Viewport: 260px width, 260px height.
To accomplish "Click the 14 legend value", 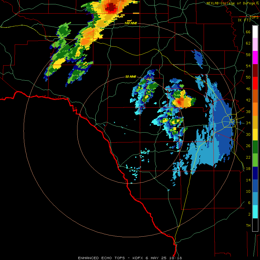I will (x=248, y=180).
